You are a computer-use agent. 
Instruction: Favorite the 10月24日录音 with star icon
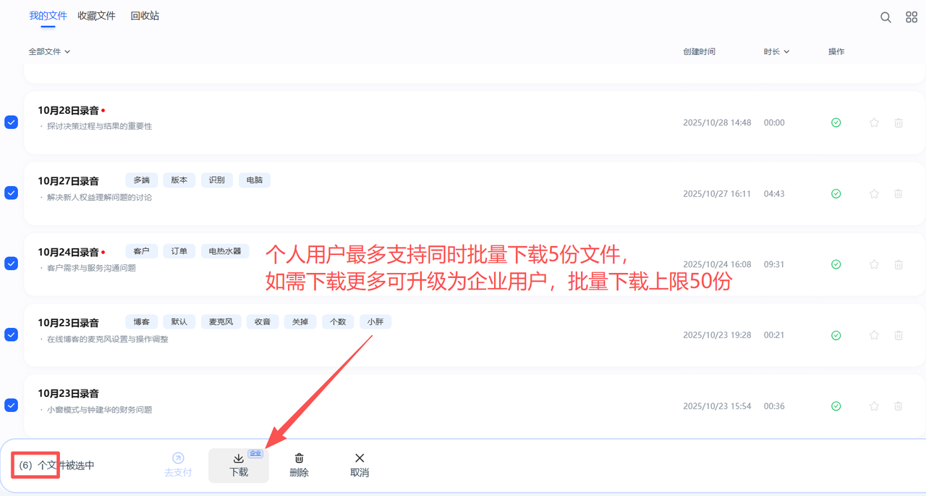[x=874, y=265]
